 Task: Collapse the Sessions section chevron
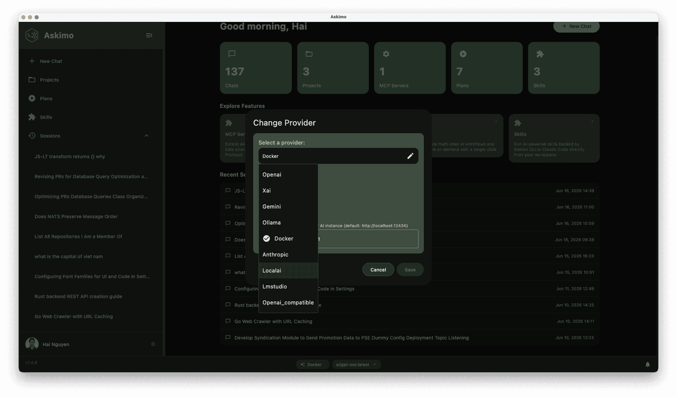coord(146,136)
